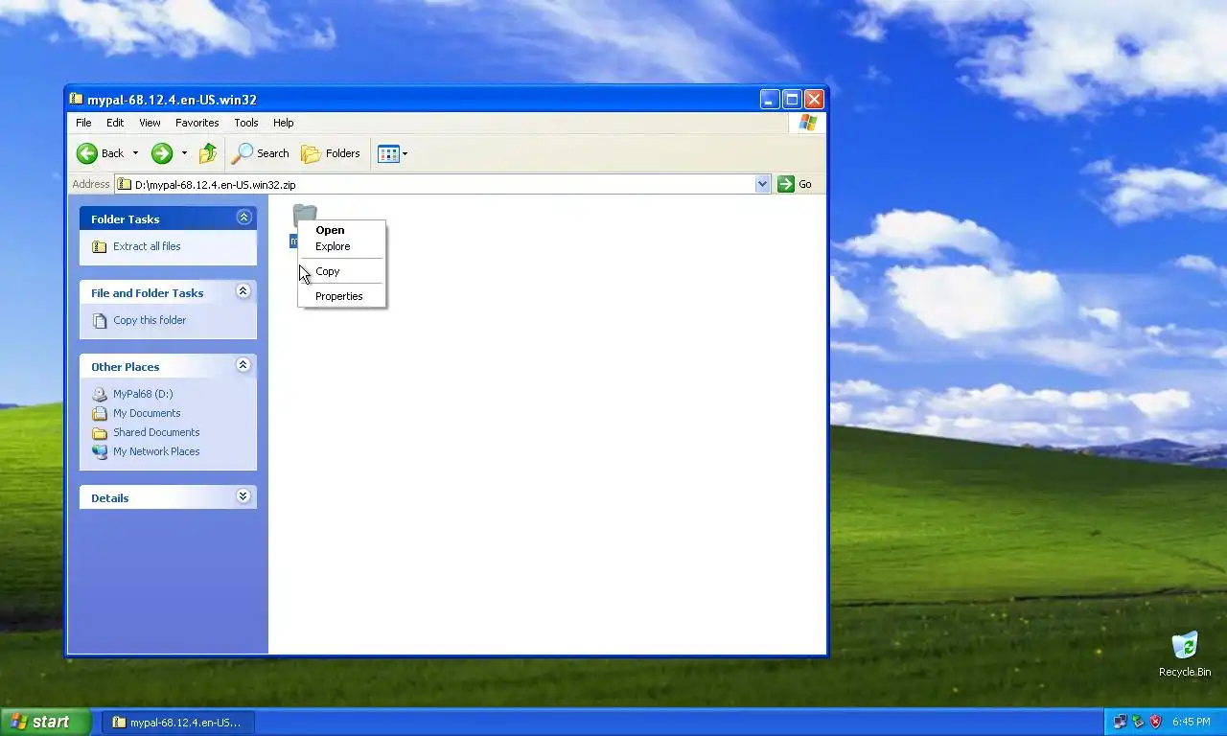Click the 6:45 PM taskbar clock
Image resolution: width=1227 pixels, height=736 pixels.
(1191, 722)
